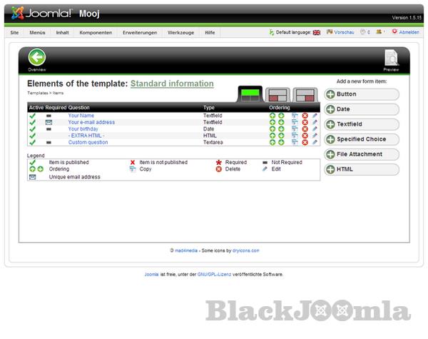Delete the Your birthday item

pos(305,128)
